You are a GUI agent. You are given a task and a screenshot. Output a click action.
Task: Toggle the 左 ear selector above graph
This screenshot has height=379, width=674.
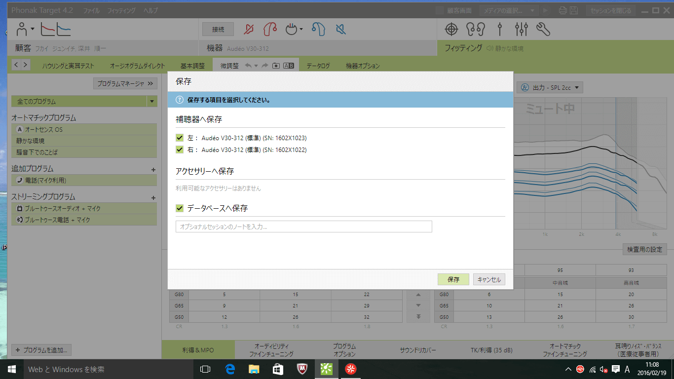click(x=524, y=88)
